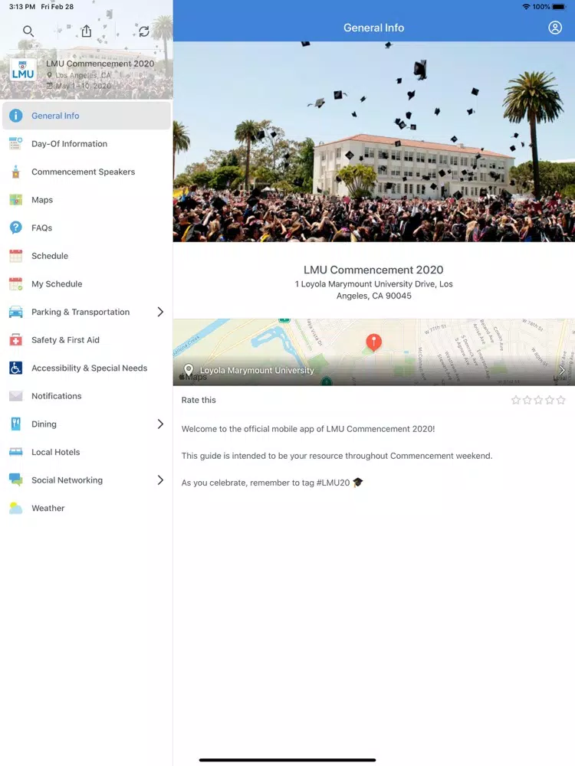Open the FAQs menu label
The width and height of the screenshot is (575, 766).
pos(41,228)
